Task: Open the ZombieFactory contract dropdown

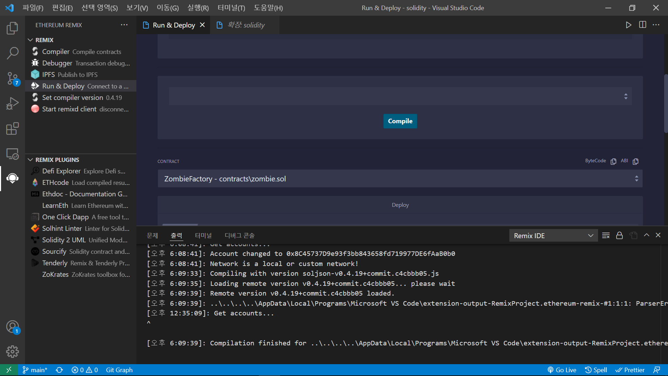Action: pyautogui.click(x=400, y=179)
